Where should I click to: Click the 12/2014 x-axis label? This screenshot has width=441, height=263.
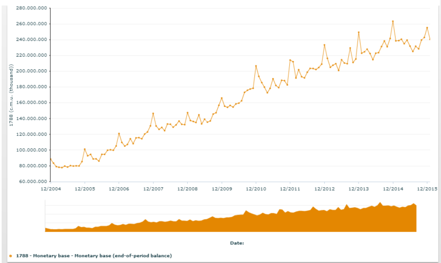coord(393,189)
